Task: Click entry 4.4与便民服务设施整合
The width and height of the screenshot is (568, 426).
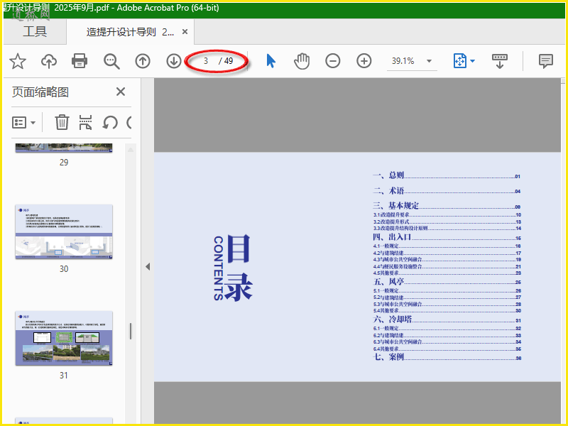Action: tap(447, 267)
